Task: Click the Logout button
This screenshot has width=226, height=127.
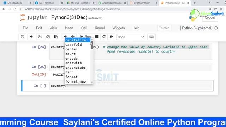Action: click(x=210, y=18)
